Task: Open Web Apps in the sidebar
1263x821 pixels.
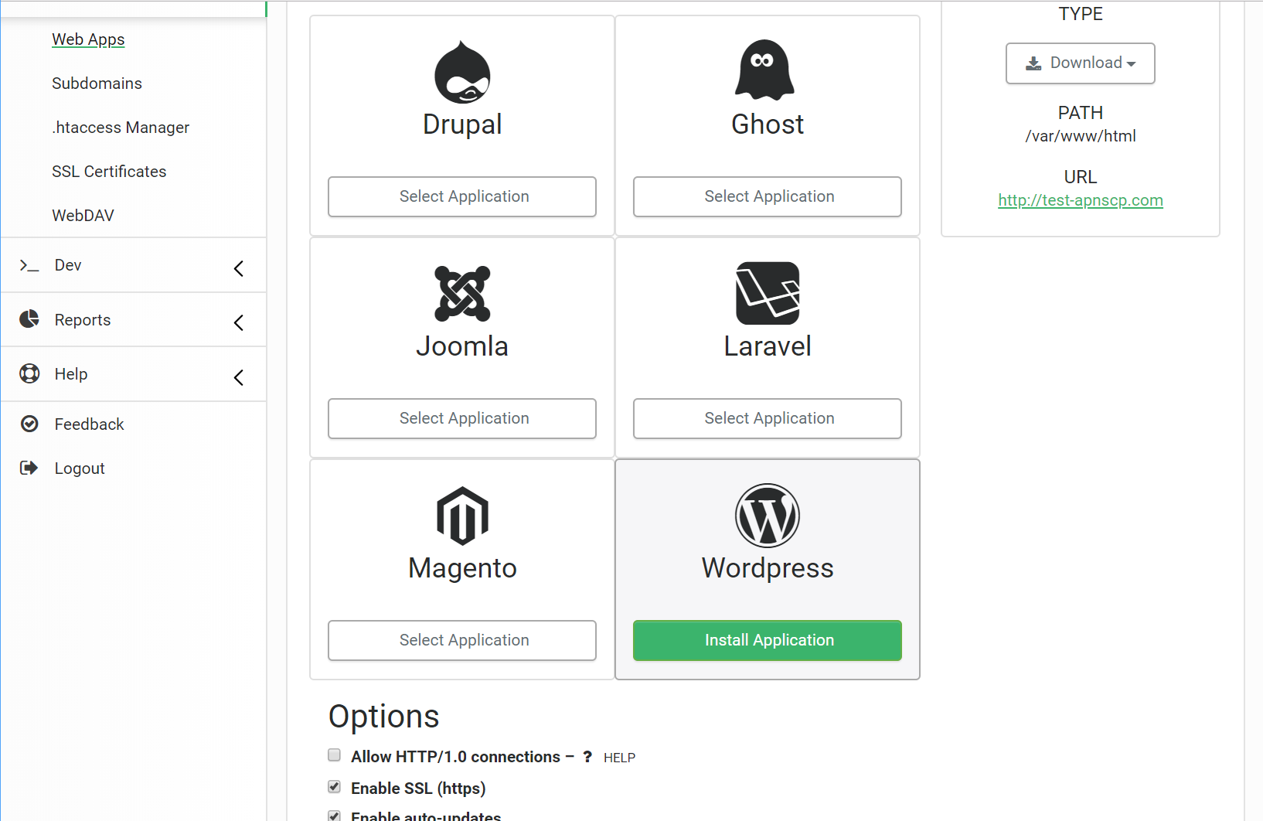Action: 88,39
